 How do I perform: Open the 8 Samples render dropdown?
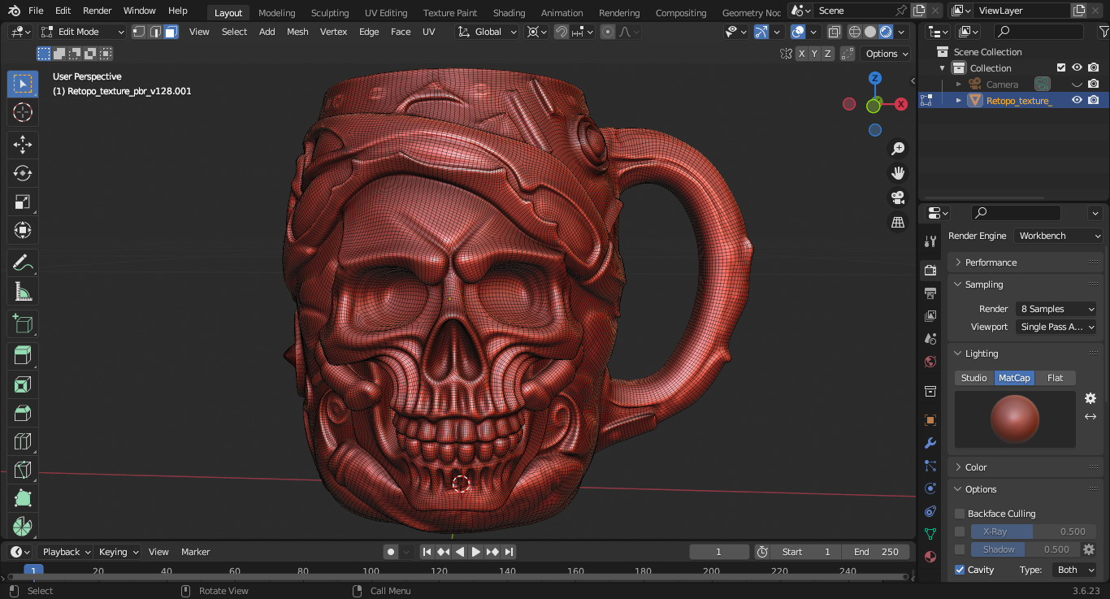click(x=1056, y=309)
